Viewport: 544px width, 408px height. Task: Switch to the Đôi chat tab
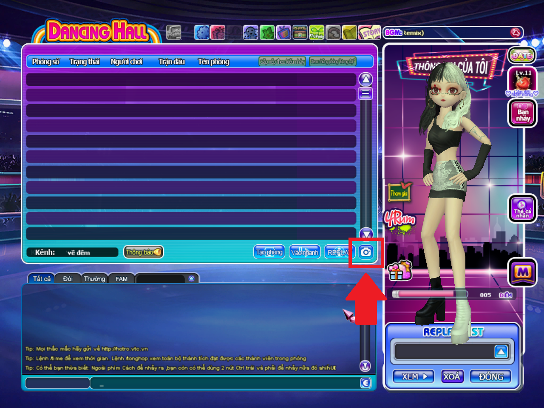[x=68, y=278]
